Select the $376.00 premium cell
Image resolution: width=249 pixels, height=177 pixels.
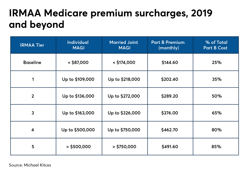tap(170, 113)
